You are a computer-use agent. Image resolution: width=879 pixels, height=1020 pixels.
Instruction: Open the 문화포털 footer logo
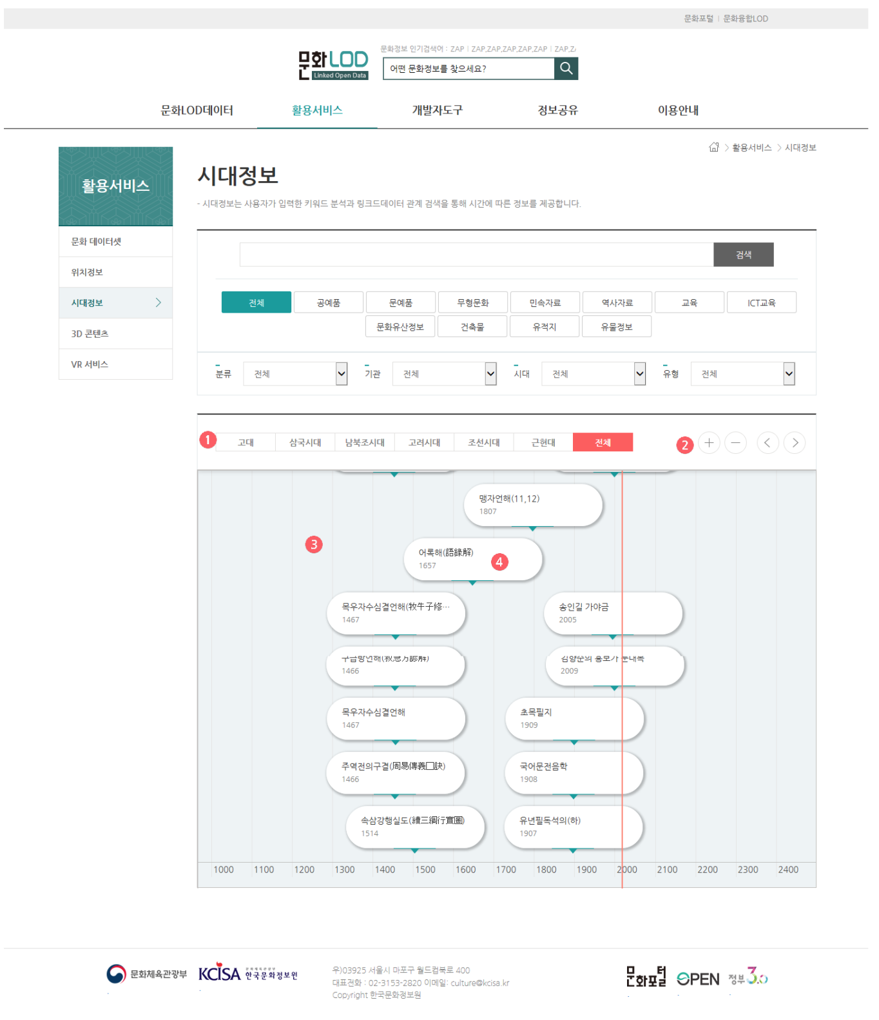tap(646, 977)
